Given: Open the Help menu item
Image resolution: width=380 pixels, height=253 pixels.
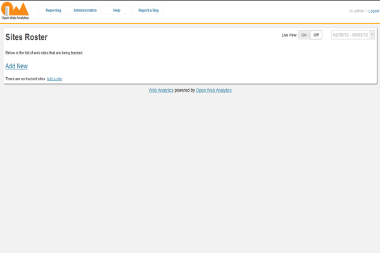Looking at the screenshot, I should pos(117,11).
